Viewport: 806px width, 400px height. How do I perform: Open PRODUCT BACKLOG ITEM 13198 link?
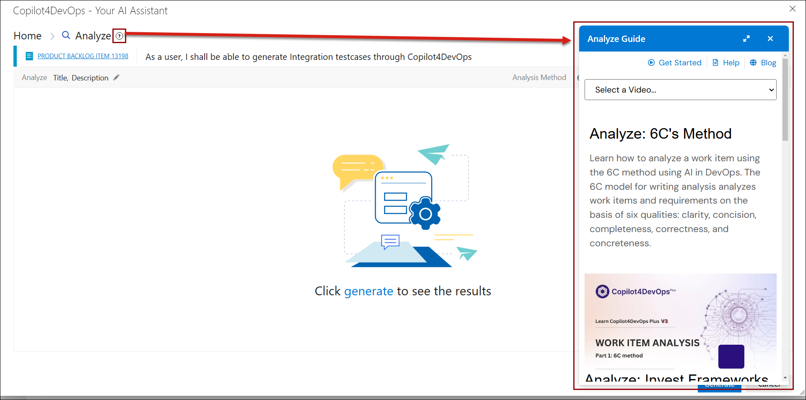(83, 56)
